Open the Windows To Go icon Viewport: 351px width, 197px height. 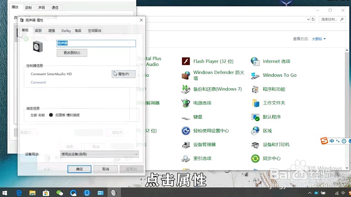pos(255,75)
